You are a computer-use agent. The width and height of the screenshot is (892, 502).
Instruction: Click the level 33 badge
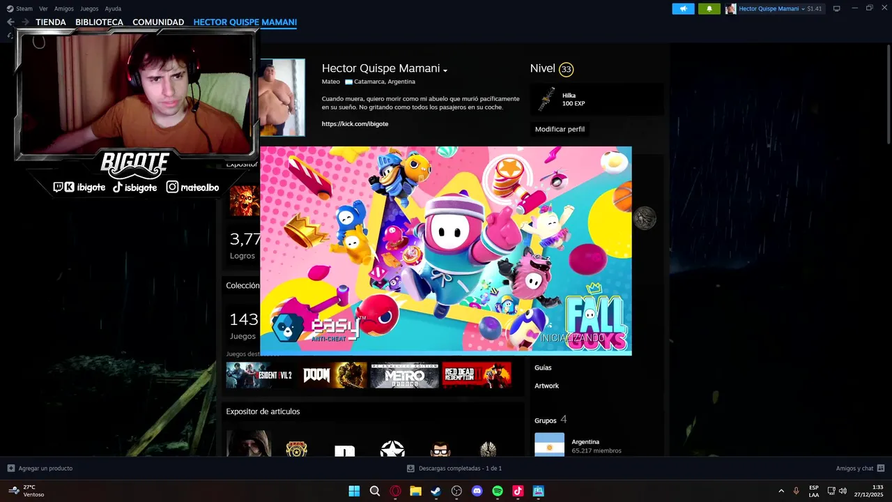pos(566,69)
